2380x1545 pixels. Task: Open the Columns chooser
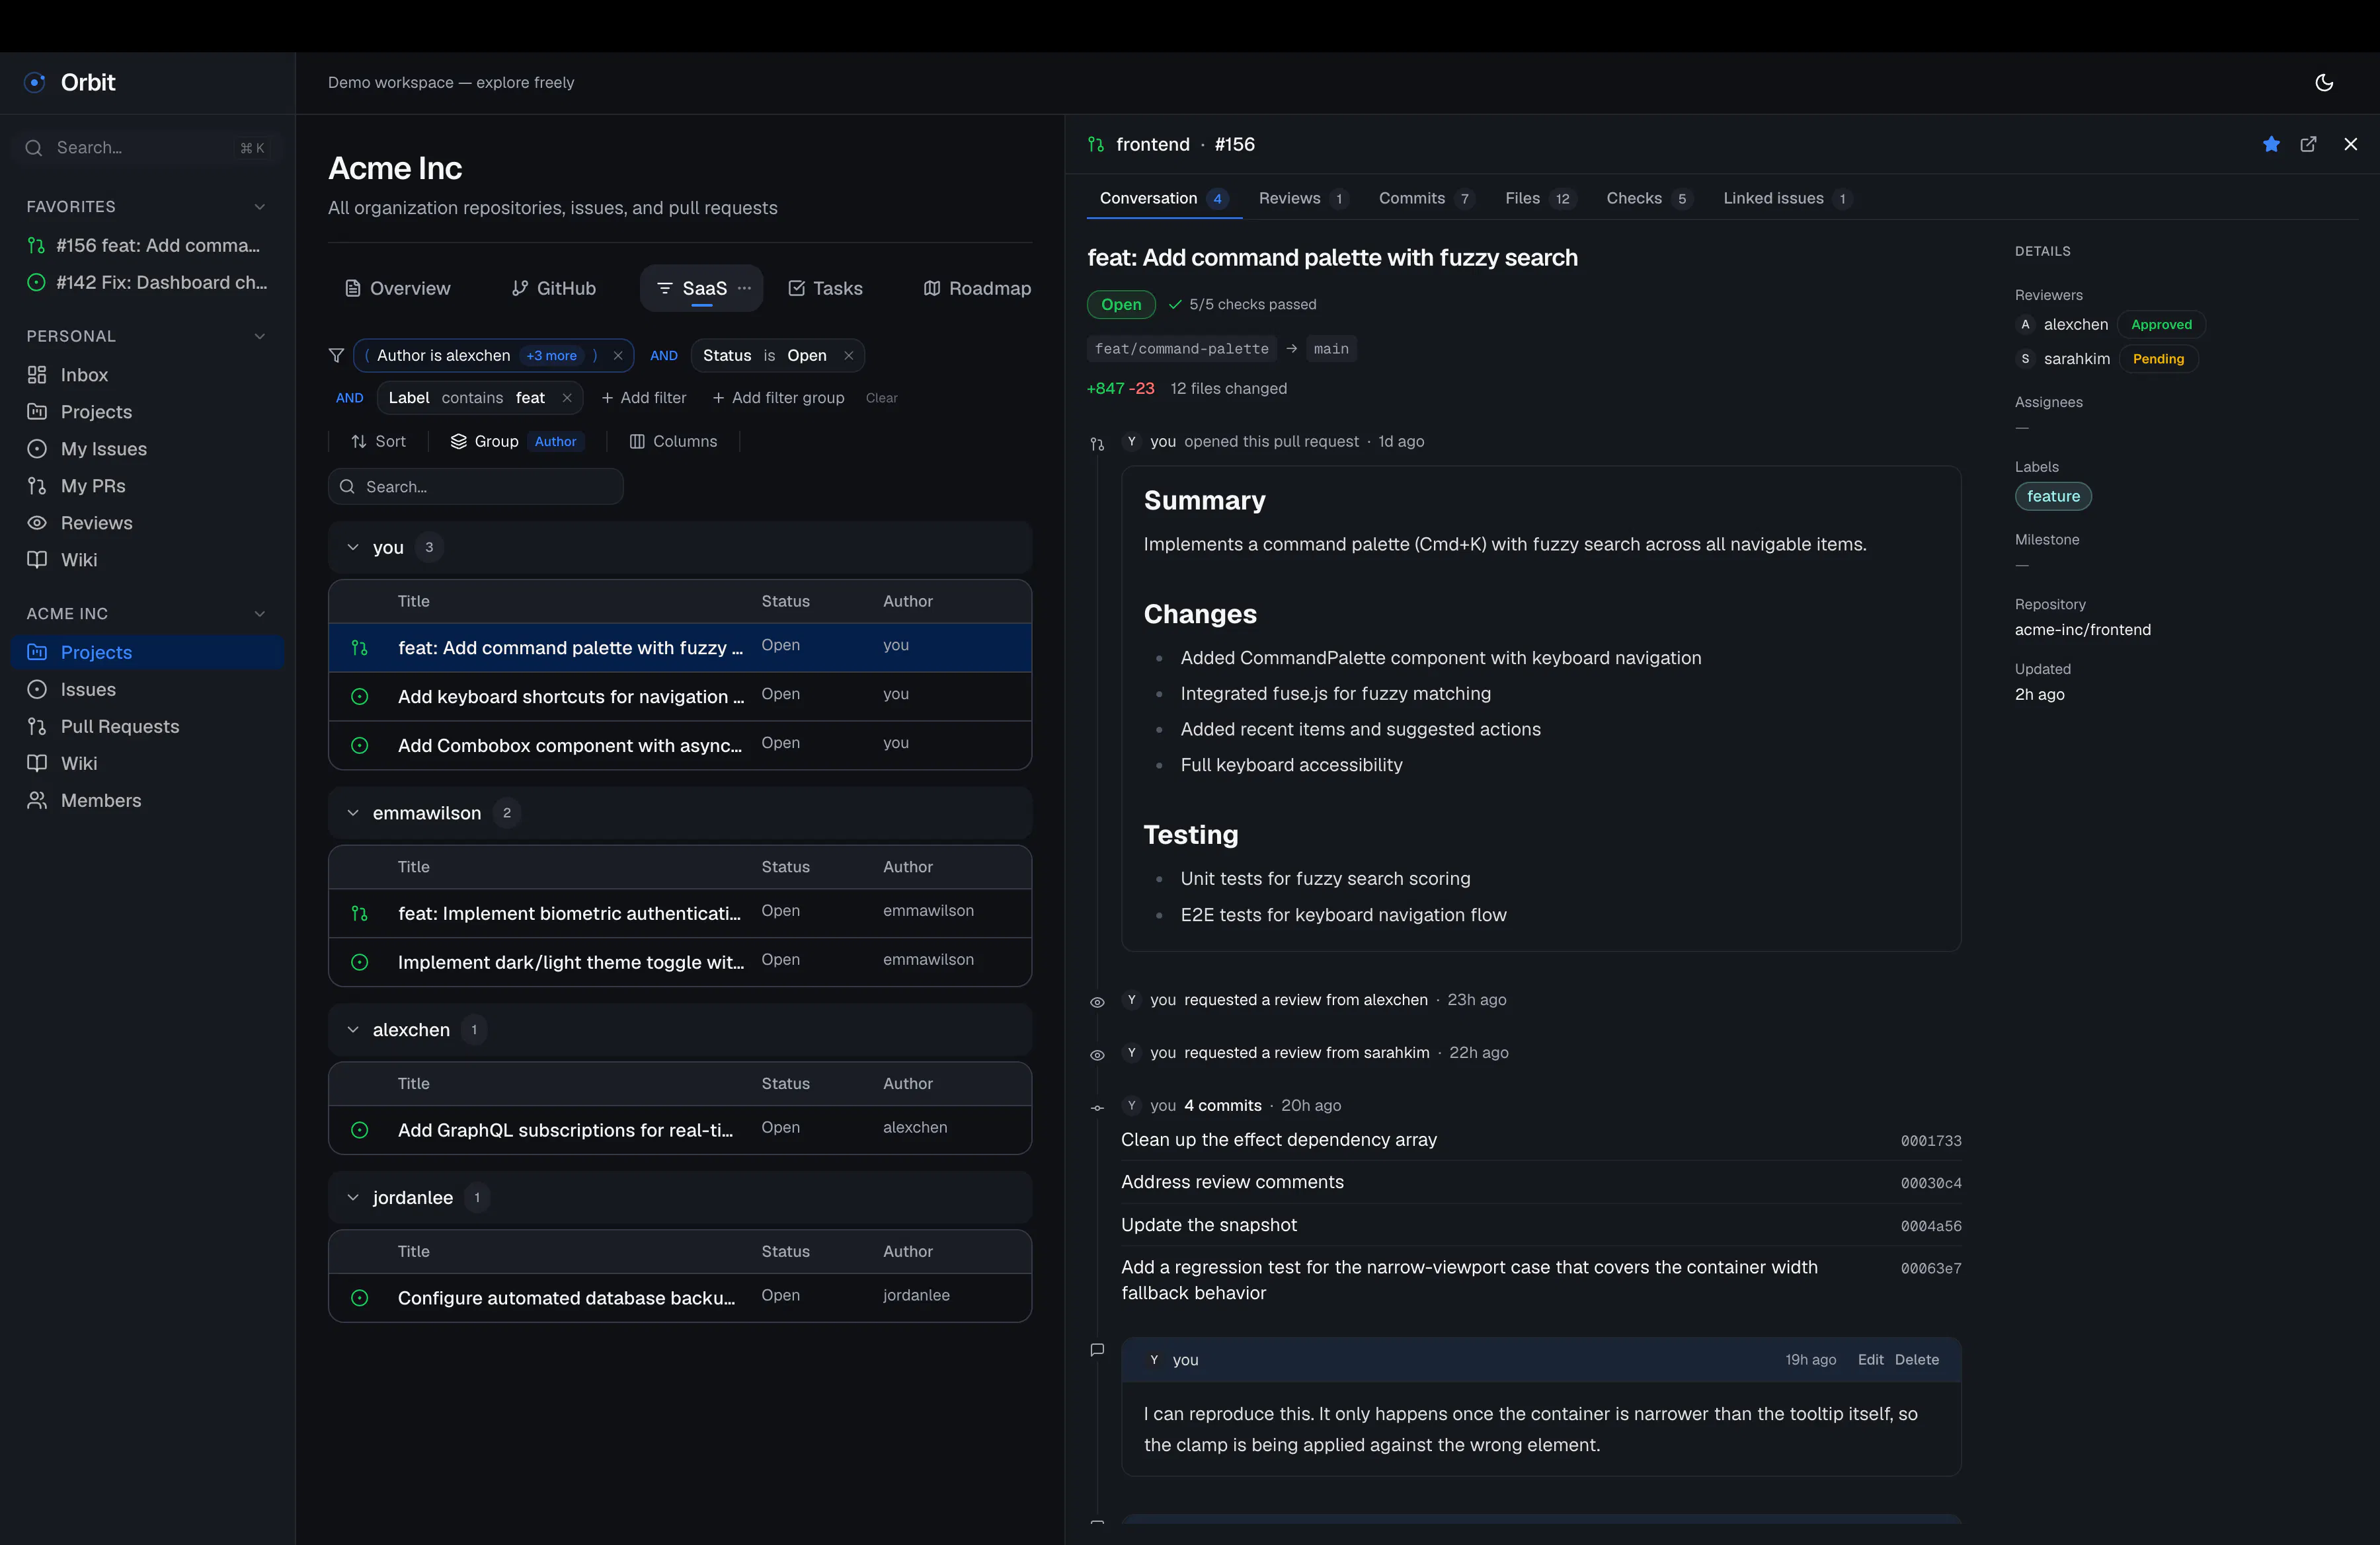point(673,441)
